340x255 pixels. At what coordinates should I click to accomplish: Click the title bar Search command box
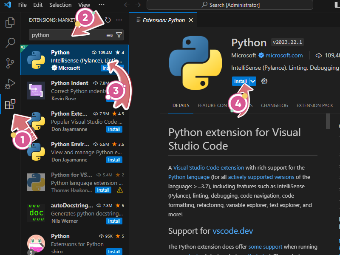pyautogui.click(x=230, y=5)
